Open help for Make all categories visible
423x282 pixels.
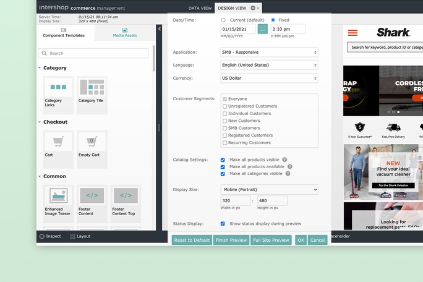pyautogui.click(x=288, y=174)
